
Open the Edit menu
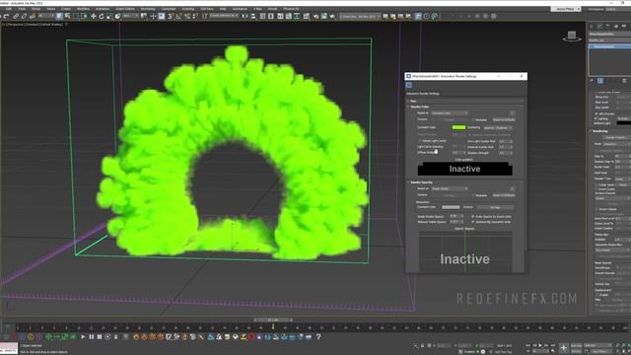(x=9, y=9)
